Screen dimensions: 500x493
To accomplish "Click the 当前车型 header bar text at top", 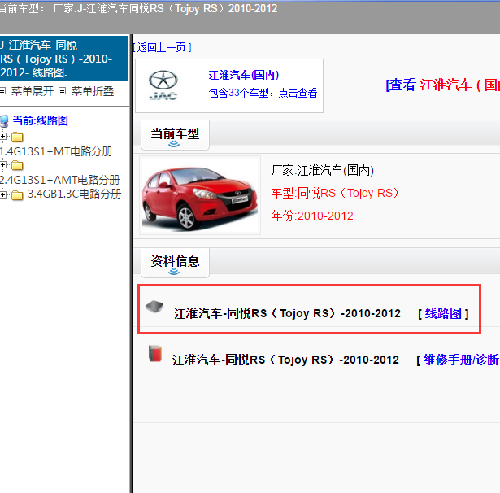I will point(138,8).
